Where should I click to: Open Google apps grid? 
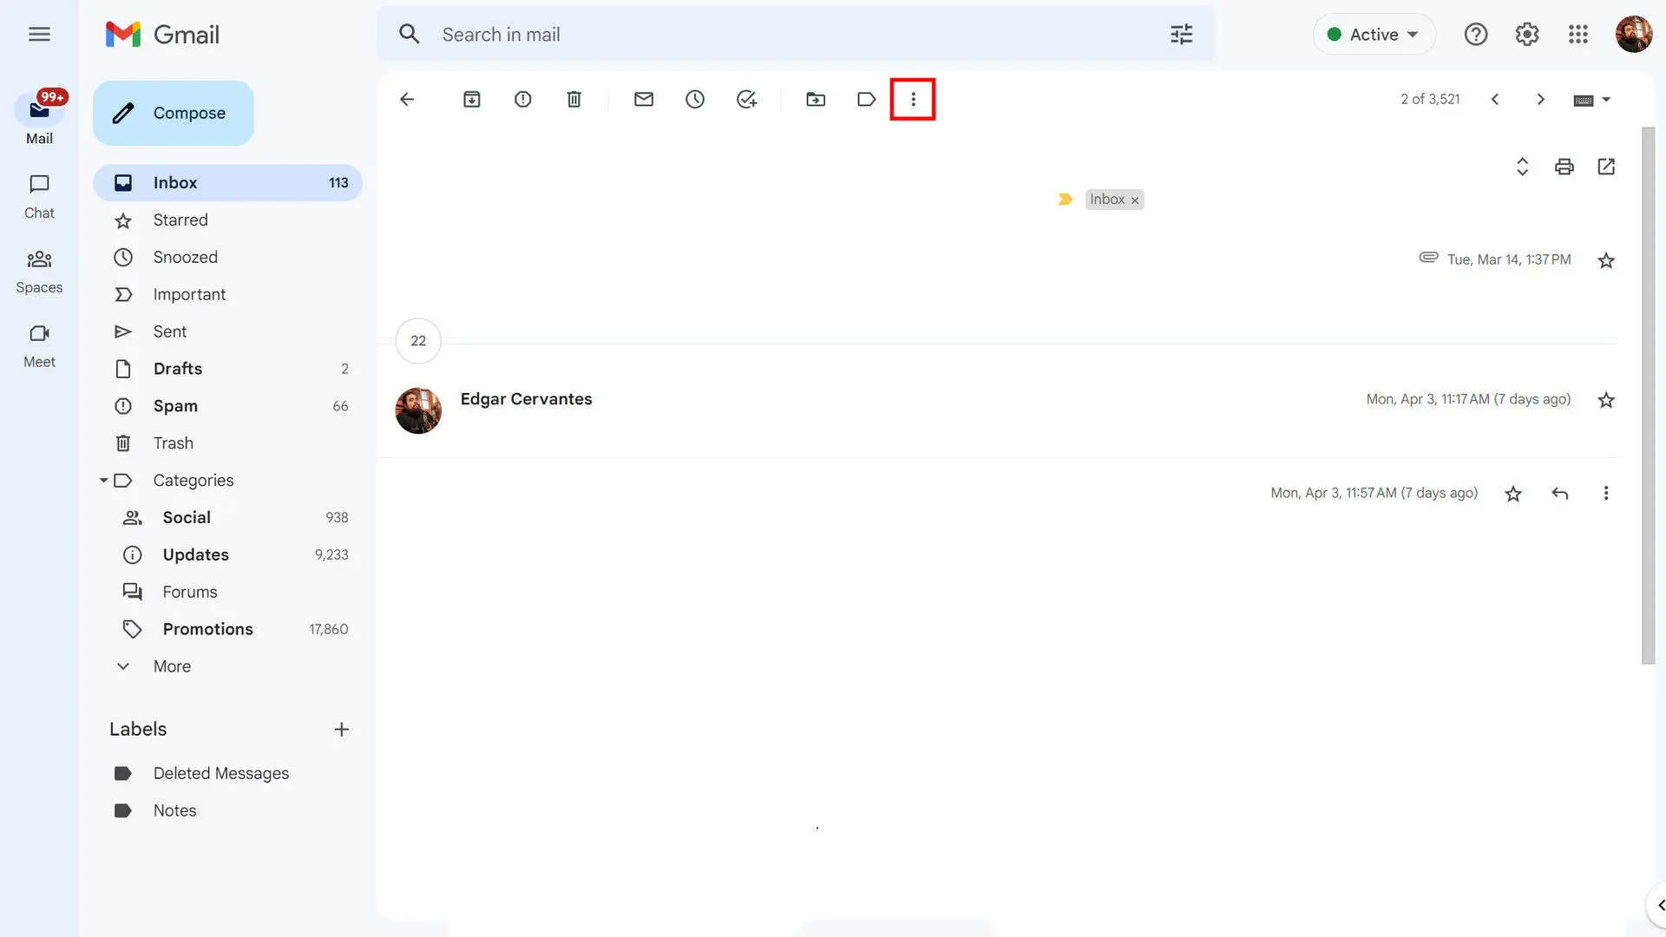[x=1578, y=35]
